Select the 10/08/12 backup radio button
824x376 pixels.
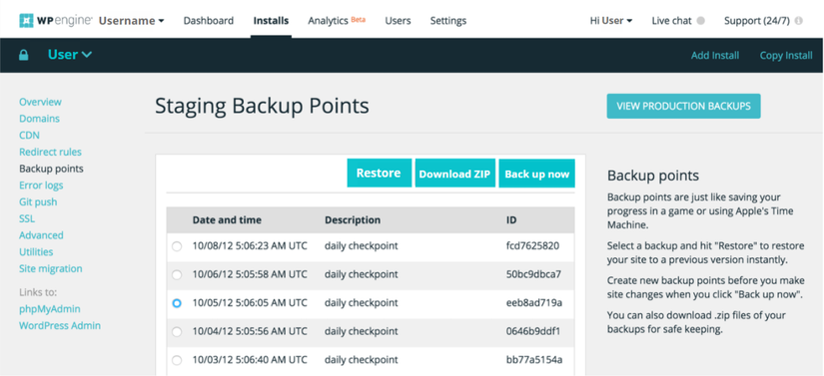click(x=177, y=246)
